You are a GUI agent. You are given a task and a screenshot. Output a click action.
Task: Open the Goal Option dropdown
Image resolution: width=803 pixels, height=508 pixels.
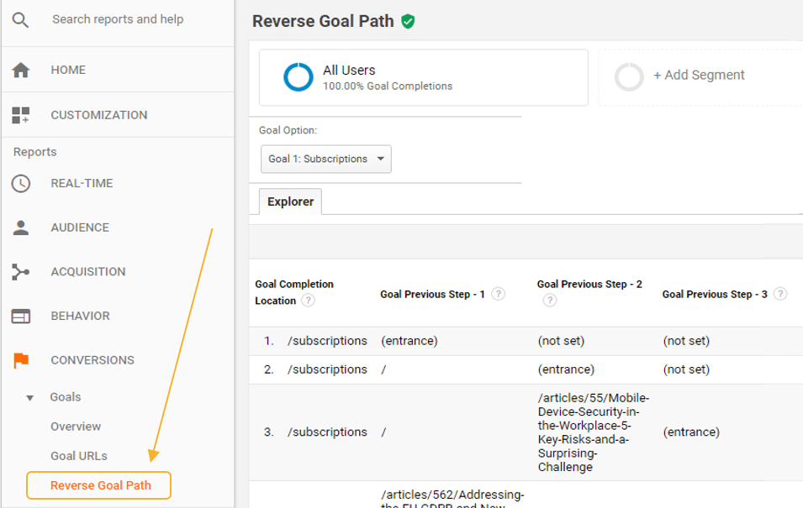[325, 159]
